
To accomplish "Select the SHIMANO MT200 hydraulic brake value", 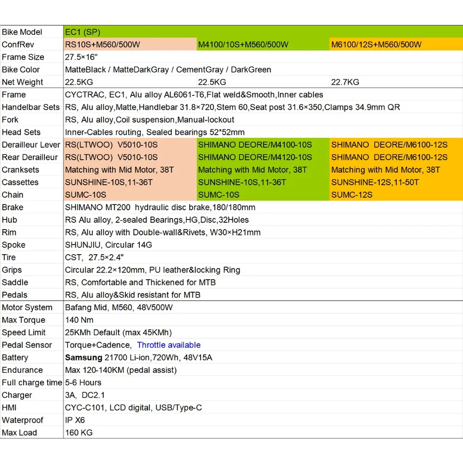I will pos(160,207).
